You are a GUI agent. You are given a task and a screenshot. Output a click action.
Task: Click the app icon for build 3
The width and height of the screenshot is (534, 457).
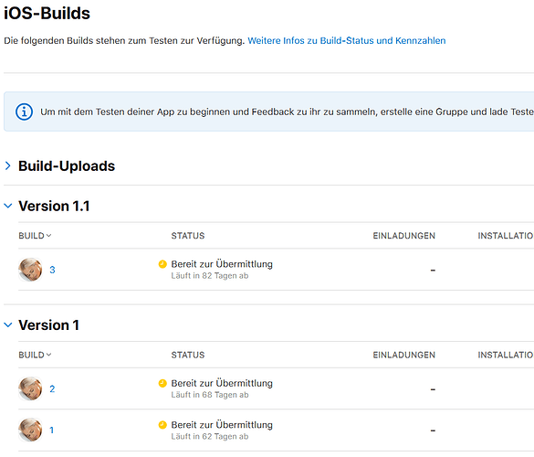(x=30, y=270)
